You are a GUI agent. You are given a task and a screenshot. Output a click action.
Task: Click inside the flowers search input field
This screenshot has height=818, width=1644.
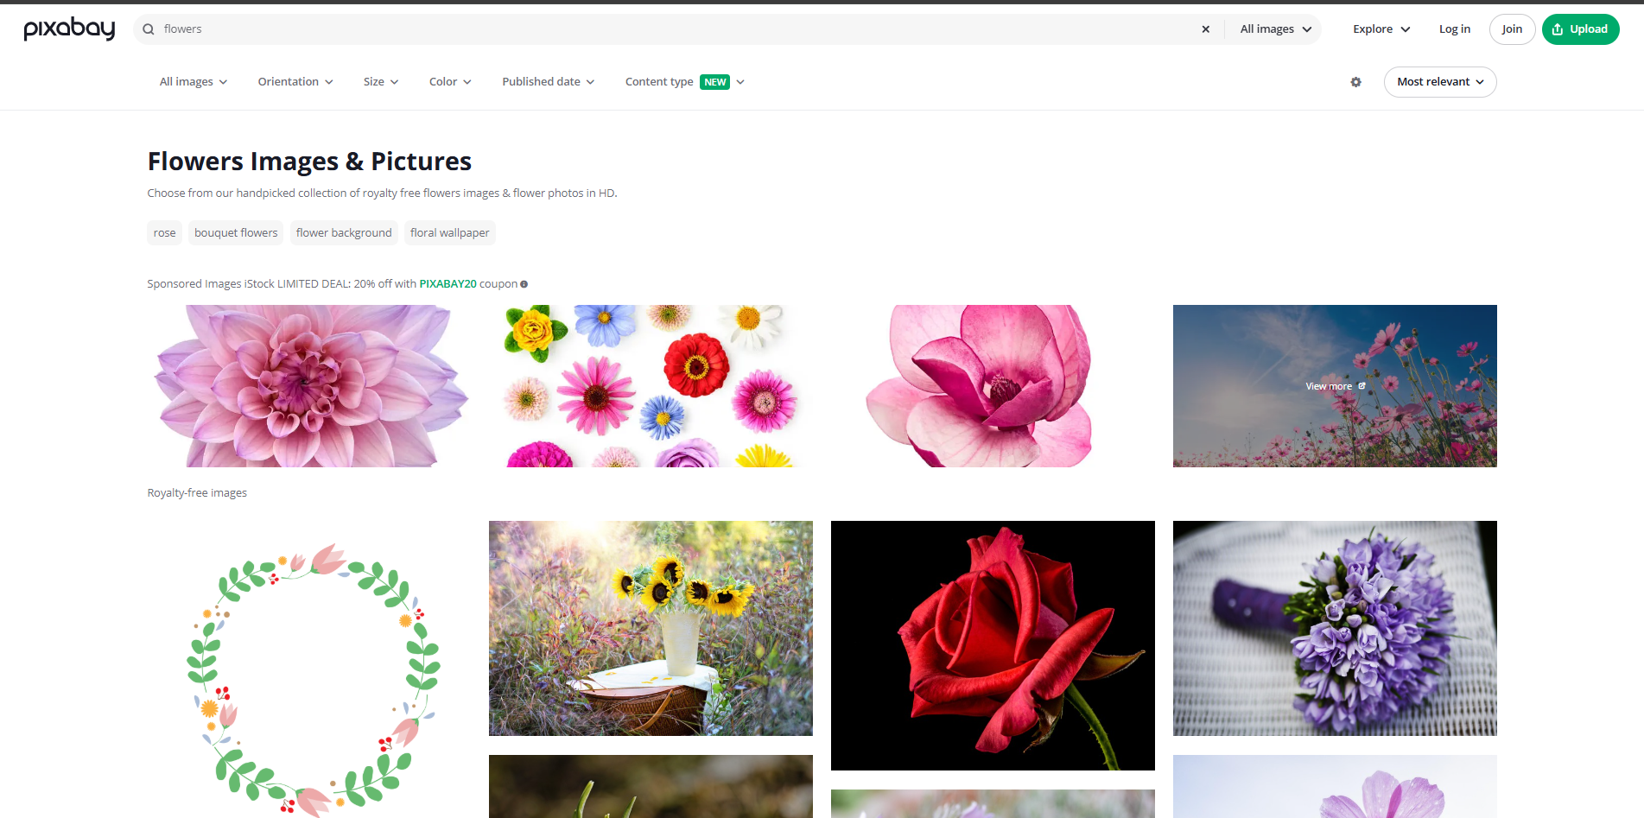[x=605, y=29]
